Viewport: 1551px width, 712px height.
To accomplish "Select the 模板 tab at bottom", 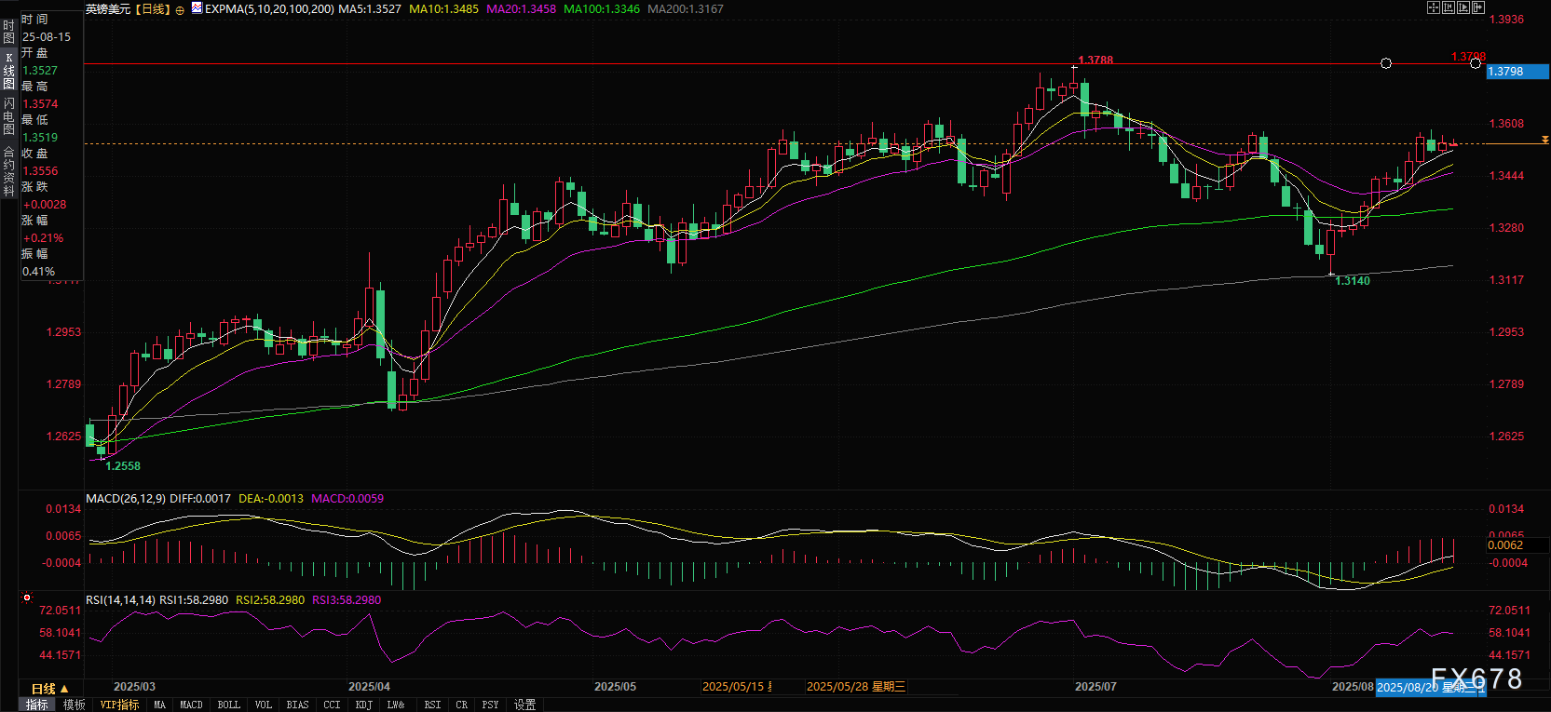I will click(x=75, y=705).
